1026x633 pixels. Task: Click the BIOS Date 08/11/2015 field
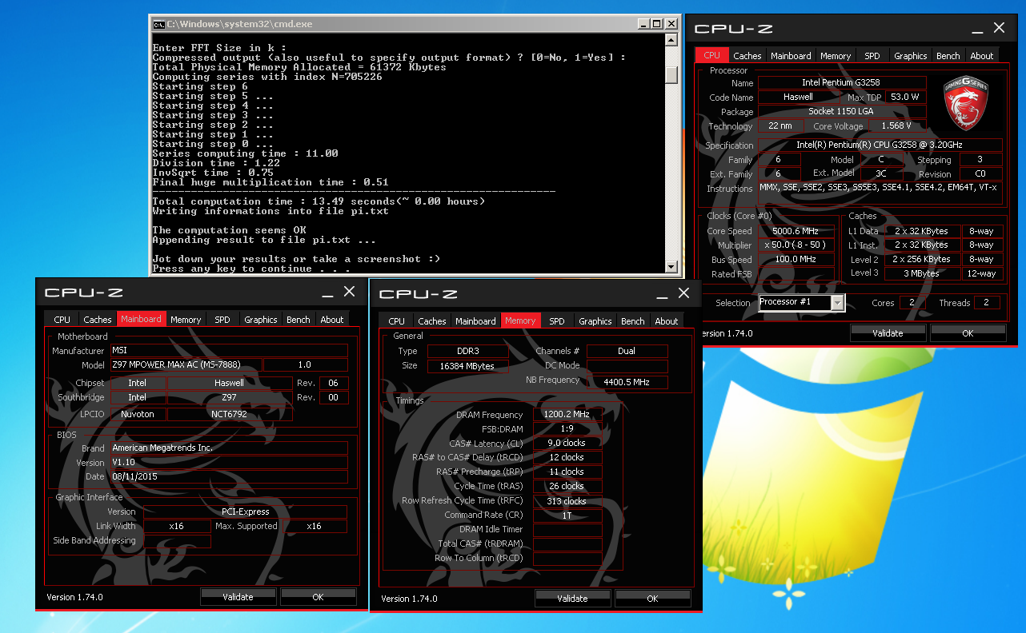[229, 477]
